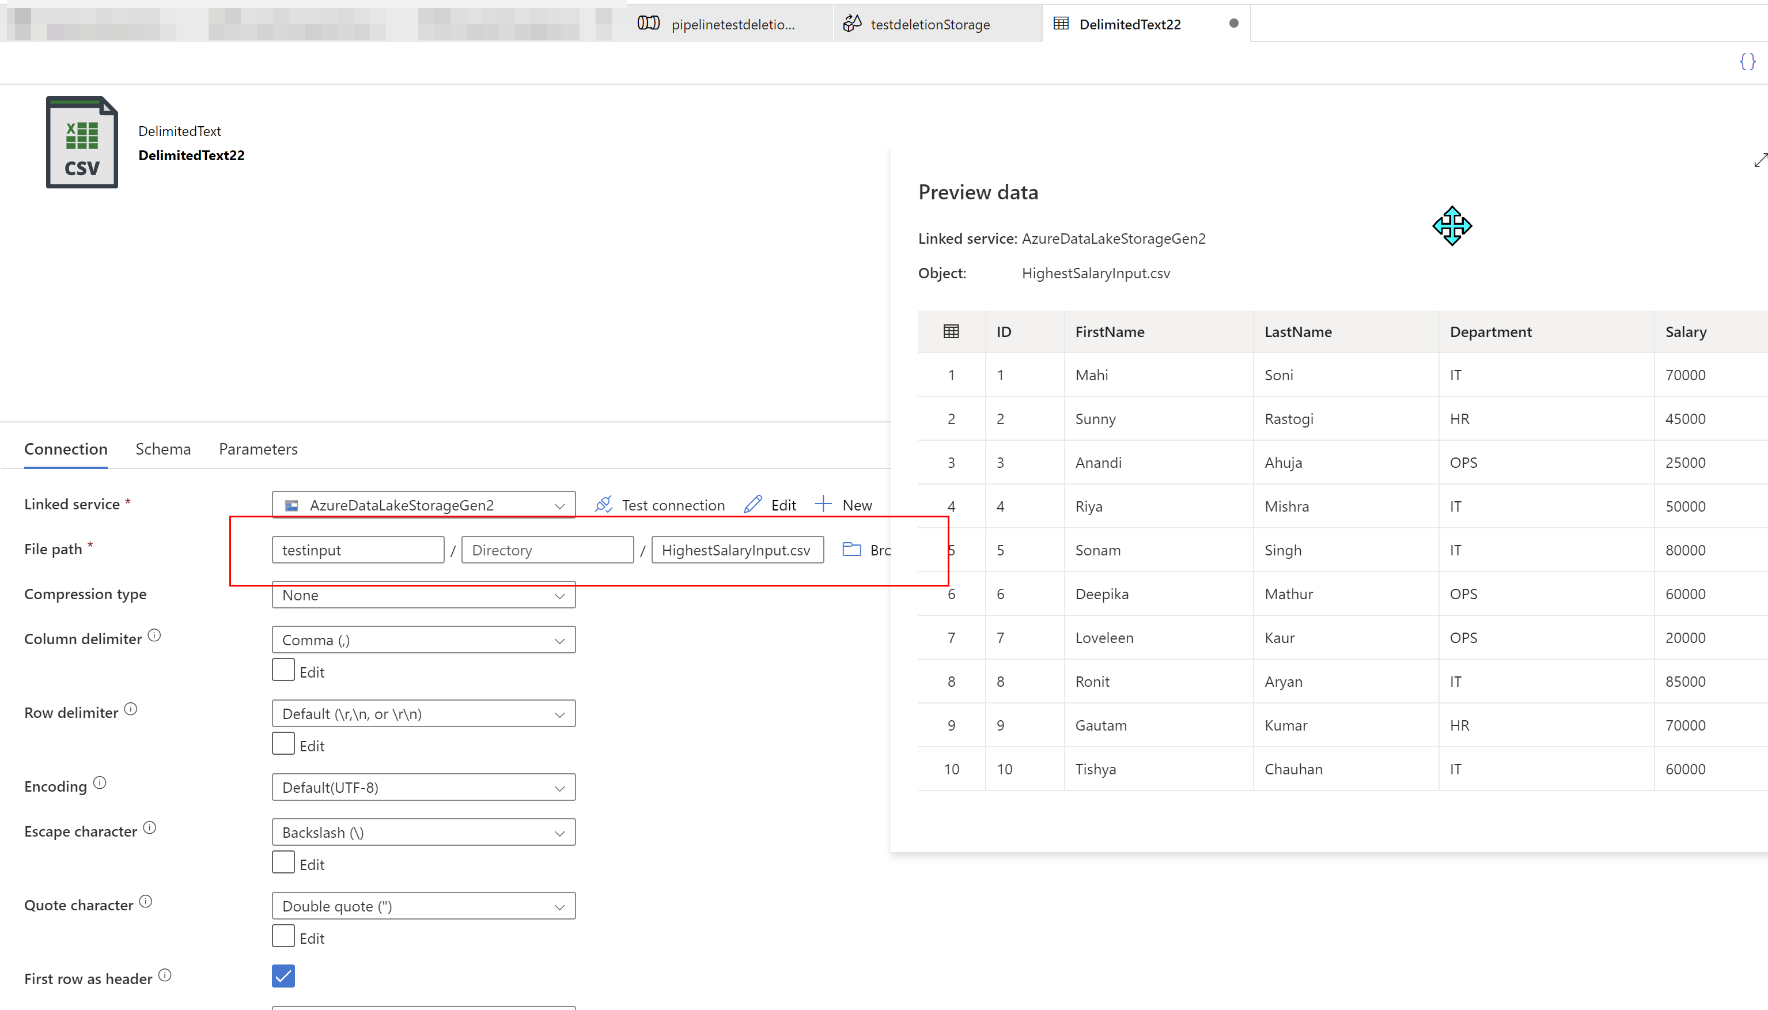Click the Test connection plug icon
1768x1010 pixels.
click(x=603, y=504)
